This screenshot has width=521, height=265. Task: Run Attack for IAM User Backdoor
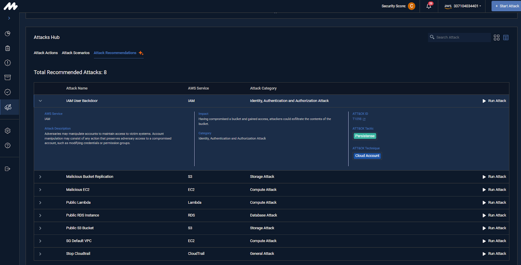494,101
